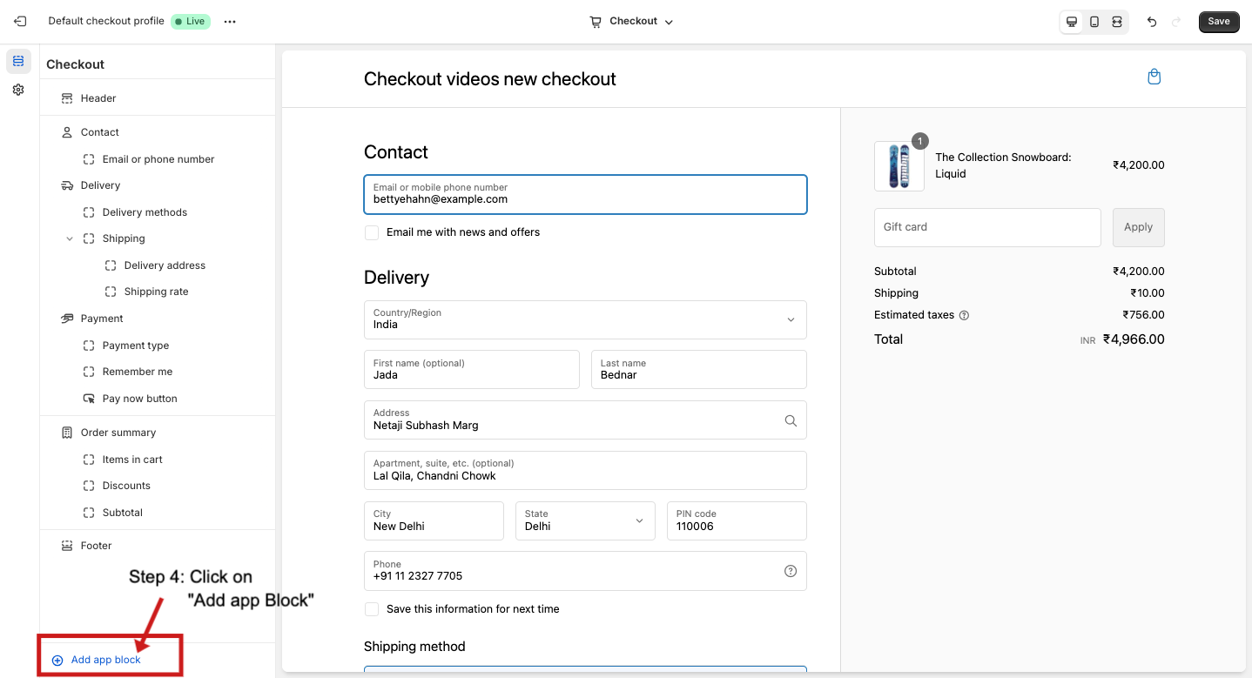Switch to mobile preview mode

point(1094,22)
